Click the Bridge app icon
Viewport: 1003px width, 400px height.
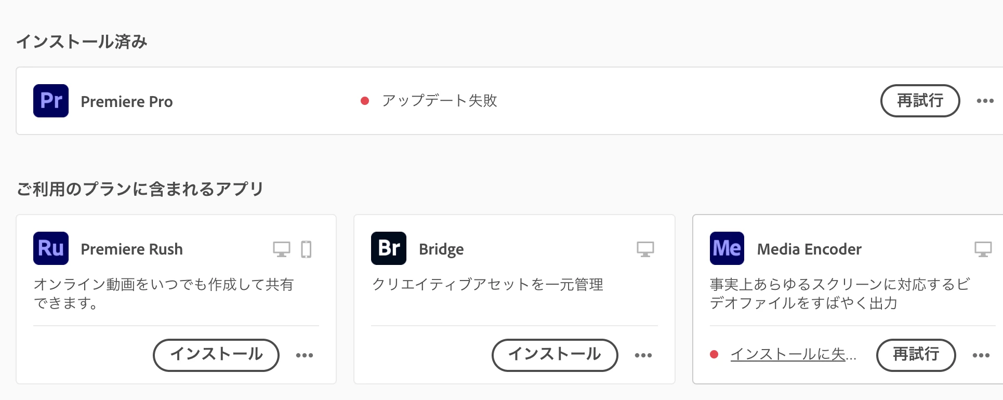click(389, 248)
